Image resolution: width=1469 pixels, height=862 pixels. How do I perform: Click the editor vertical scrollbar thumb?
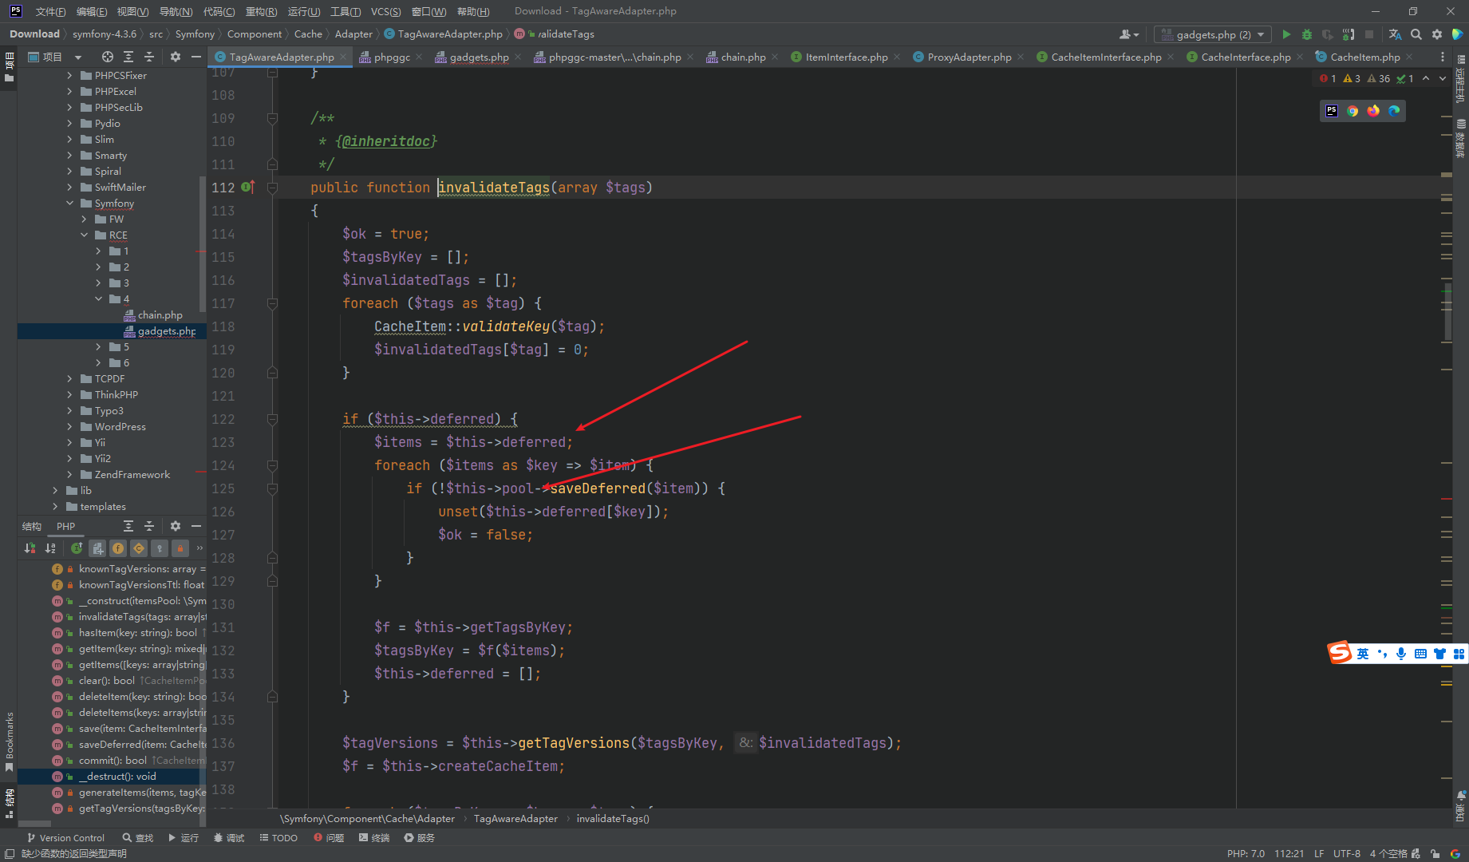click(1449, 311)
